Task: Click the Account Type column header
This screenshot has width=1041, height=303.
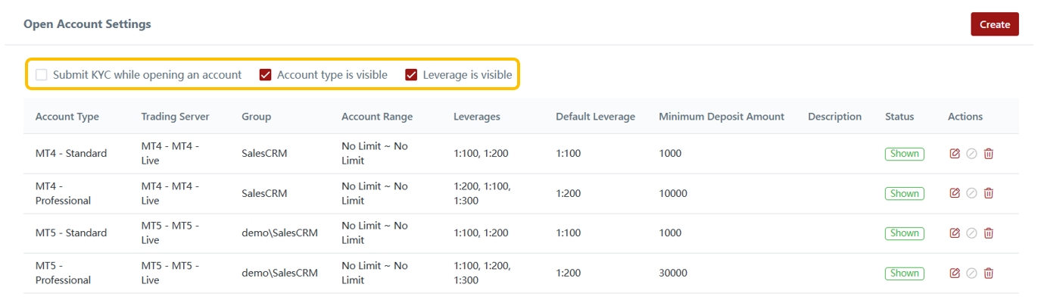Action: 67,117
